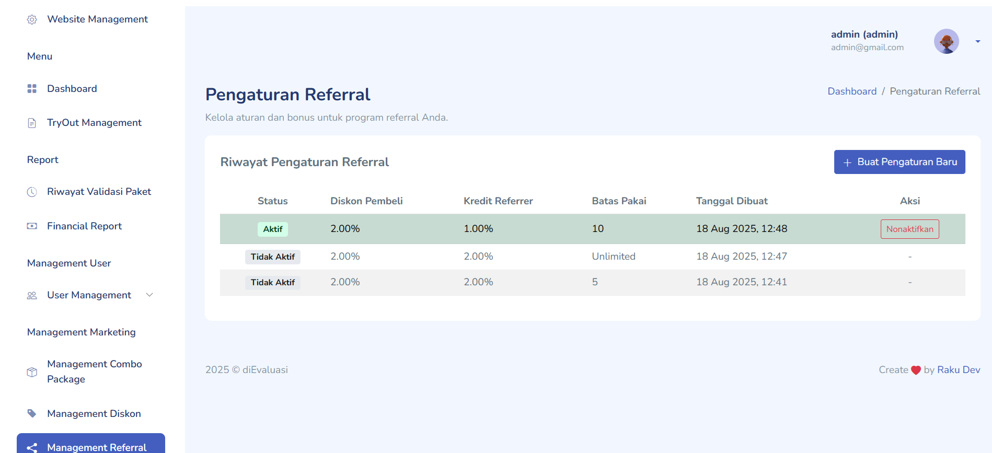Click the Pengaturan Referral page heading
Screen dimensions: 992x453
(288, 95)
